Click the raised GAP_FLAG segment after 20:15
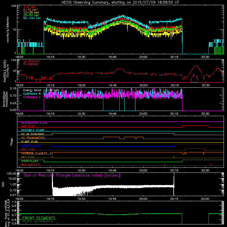227x227 pixels. (x=196, y=126)
